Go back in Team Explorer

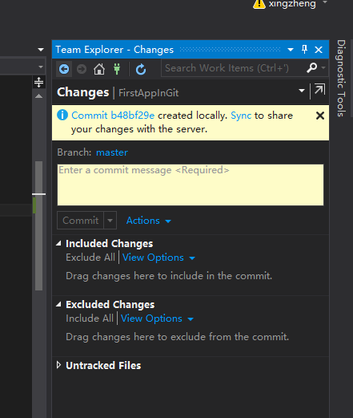click(x=64, y=69)
